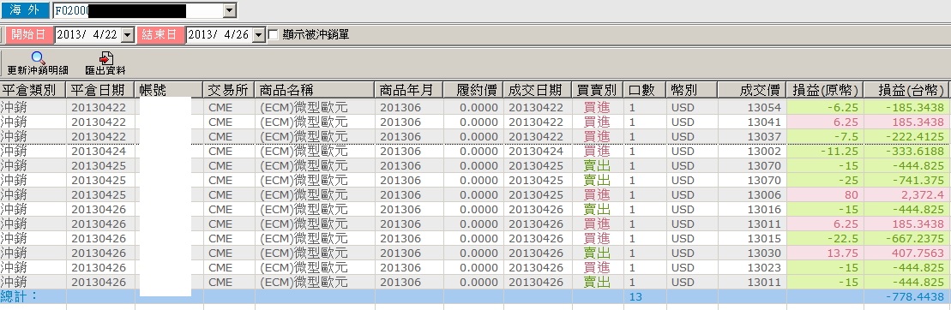951x310 pixels.
Task: Click the original-currency value -11.25
Action: tap(825, 151)
